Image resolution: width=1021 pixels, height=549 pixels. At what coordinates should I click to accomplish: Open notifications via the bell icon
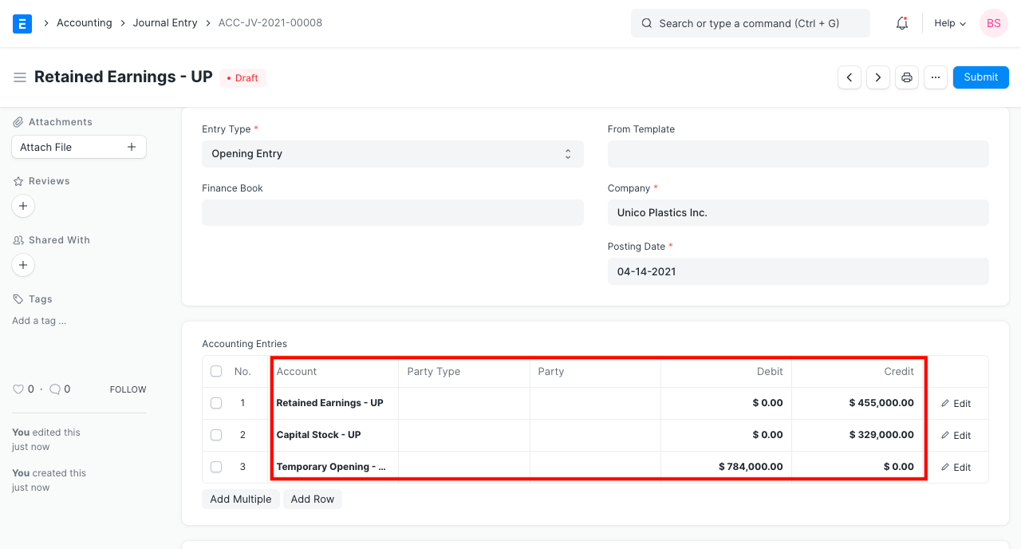coord(901,22)
